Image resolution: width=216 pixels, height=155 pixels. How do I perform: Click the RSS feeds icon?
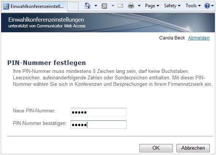[104, 6]
